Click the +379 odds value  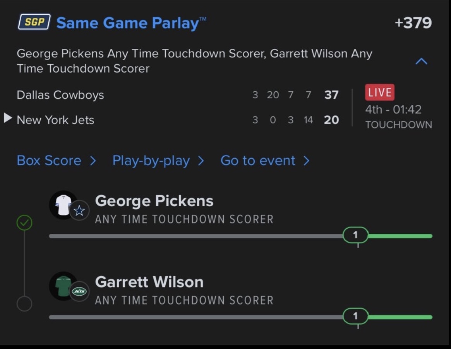[413, 23]
